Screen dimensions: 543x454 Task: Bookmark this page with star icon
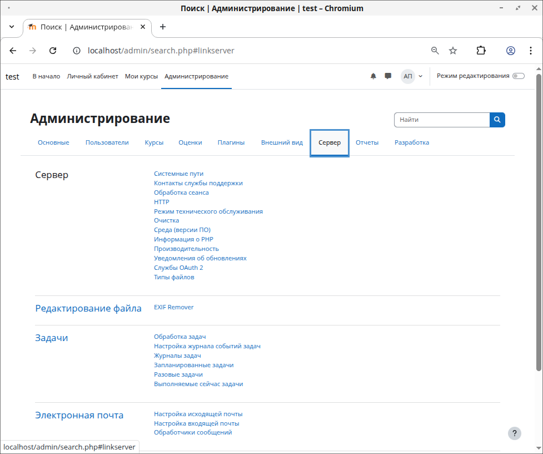point(453,51)
